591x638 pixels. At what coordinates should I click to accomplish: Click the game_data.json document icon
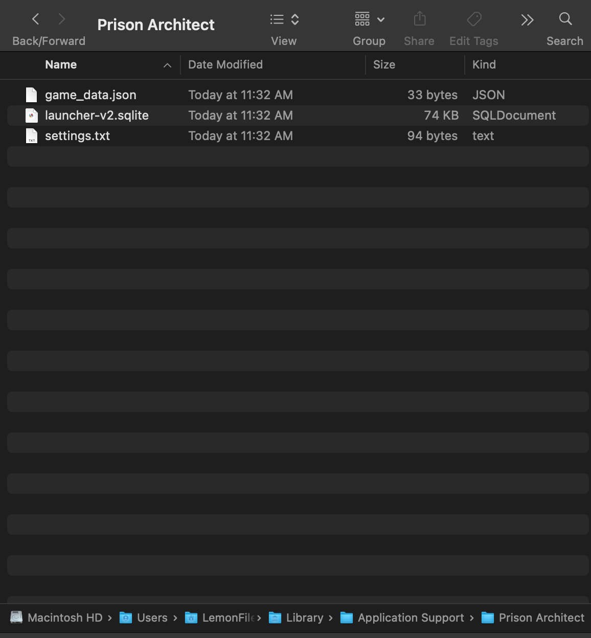click(x=32, y=95)
